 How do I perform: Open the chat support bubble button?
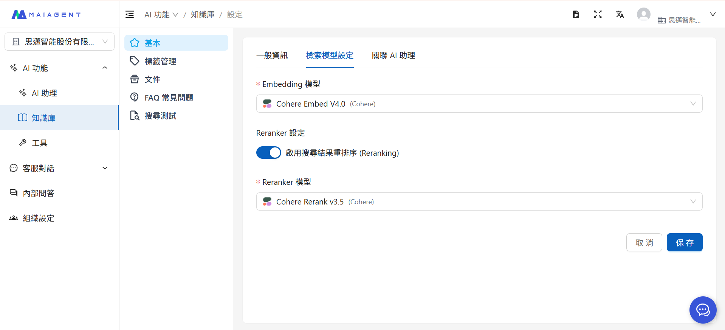click(x=703, y=310)
